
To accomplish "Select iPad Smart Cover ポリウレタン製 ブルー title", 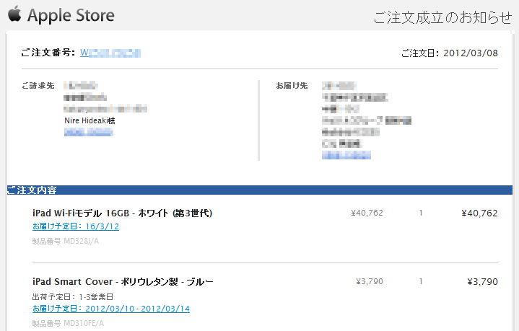I will [123, 282].
